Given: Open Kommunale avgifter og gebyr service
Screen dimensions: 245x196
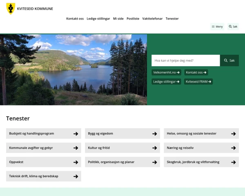Looking at the screenshot, I should tap(44, 148).
